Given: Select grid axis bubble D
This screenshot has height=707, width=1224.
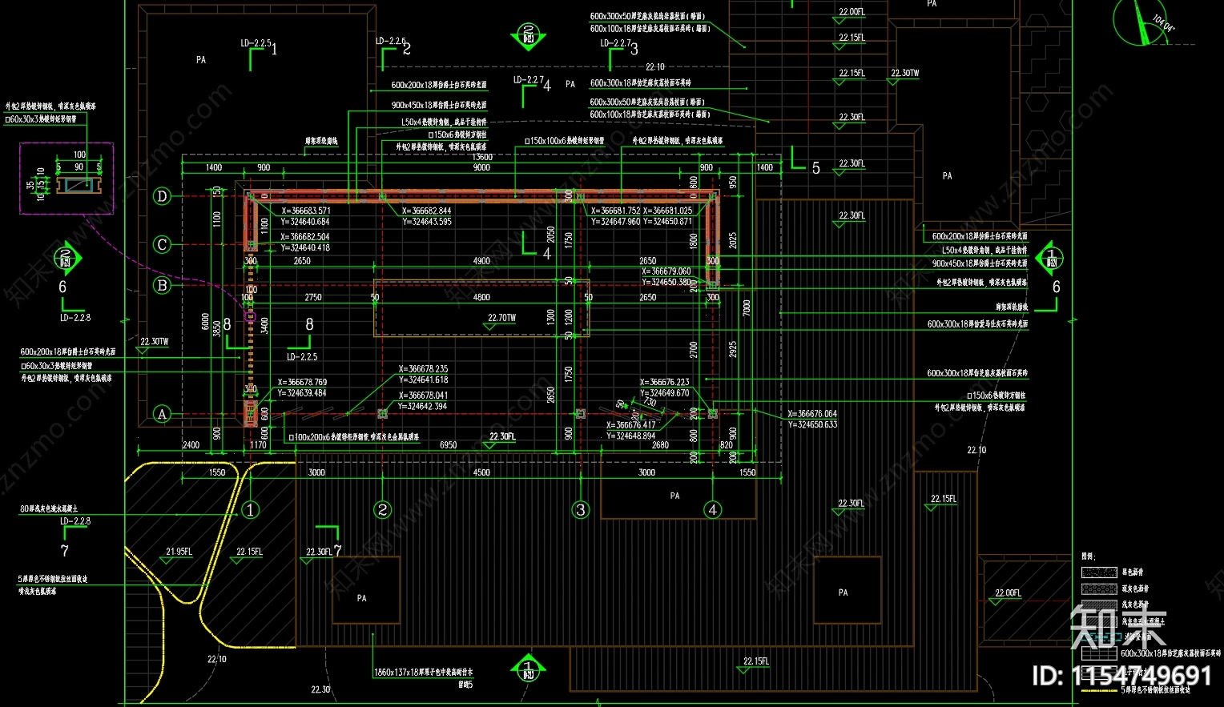Looking at the screenshot, I should pos(162,196).
